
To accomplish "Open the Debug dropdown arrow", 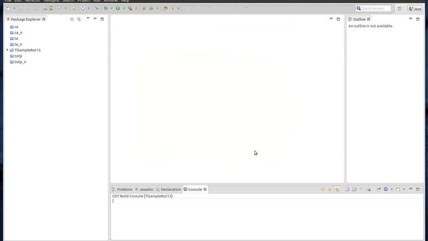I will coord(112,9).
